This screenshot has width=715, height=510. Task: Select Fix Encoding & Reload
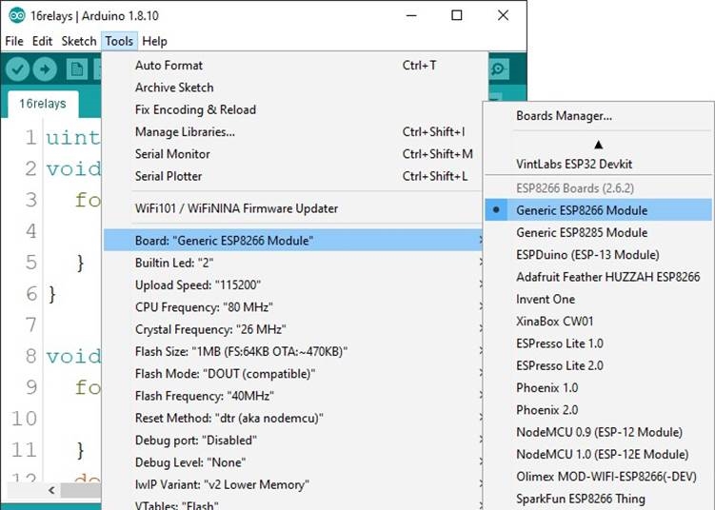coord(292,109)
